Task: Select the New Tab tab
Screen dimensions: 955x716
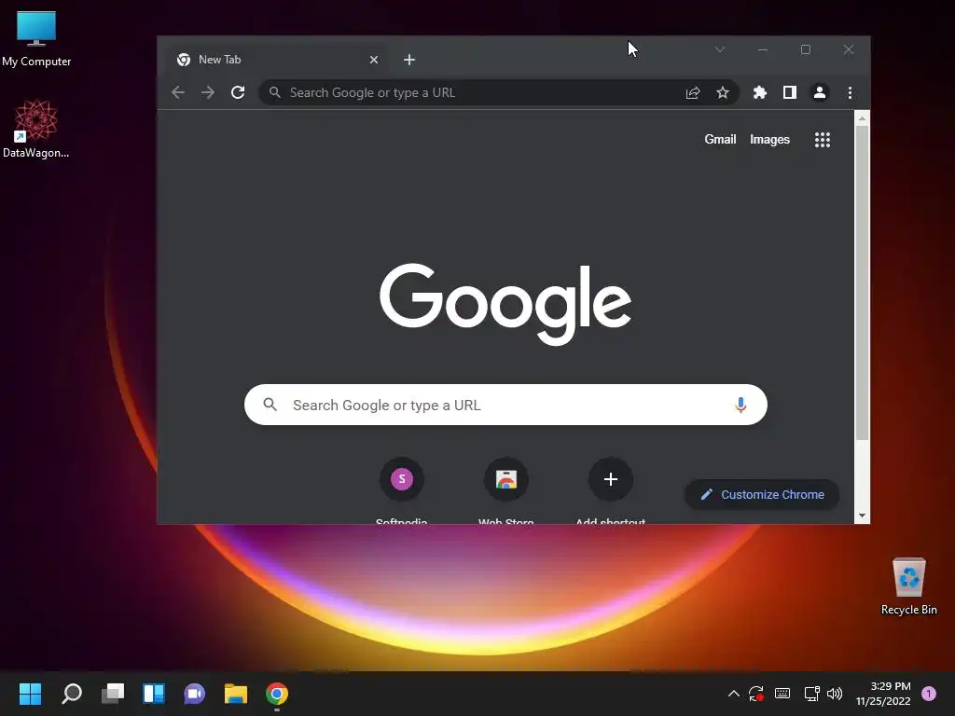Action: [277, 60]
